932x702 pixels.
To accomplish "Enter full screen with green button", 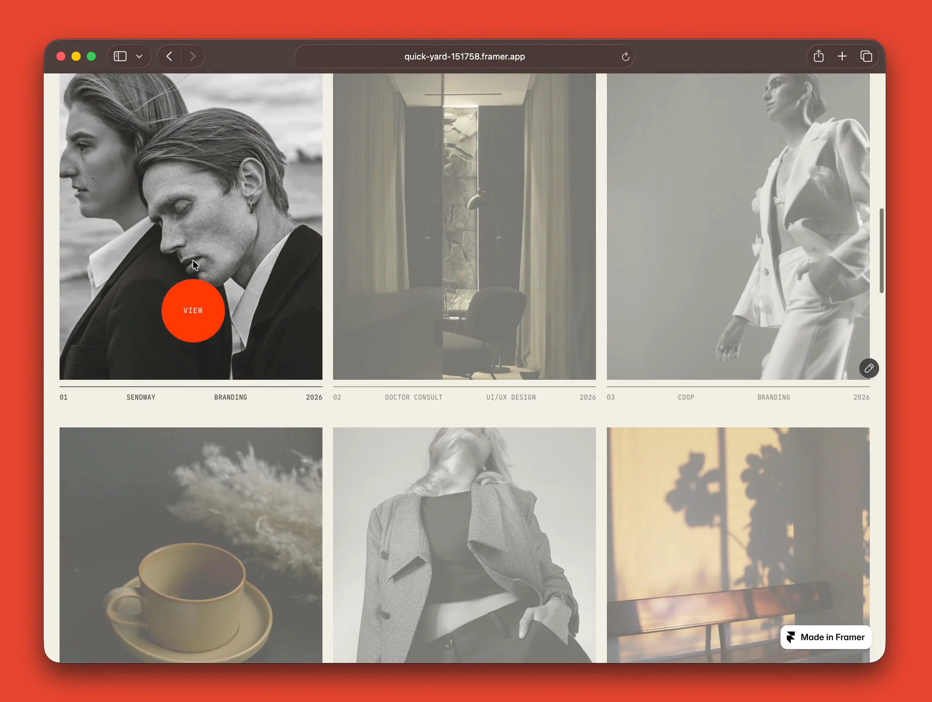I will click(x=91, y=57).
